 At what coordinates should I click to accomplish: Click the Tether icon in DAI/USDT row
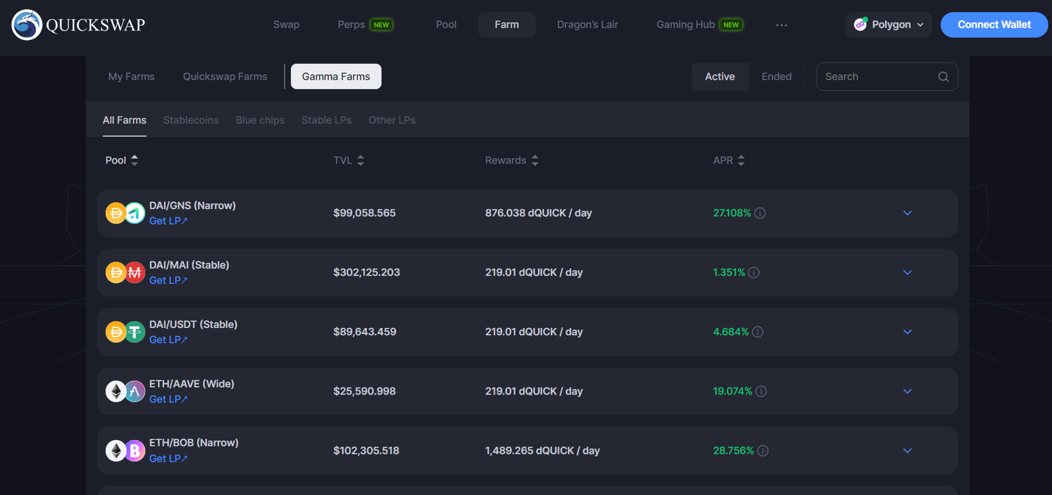click(x=135, y=332)
